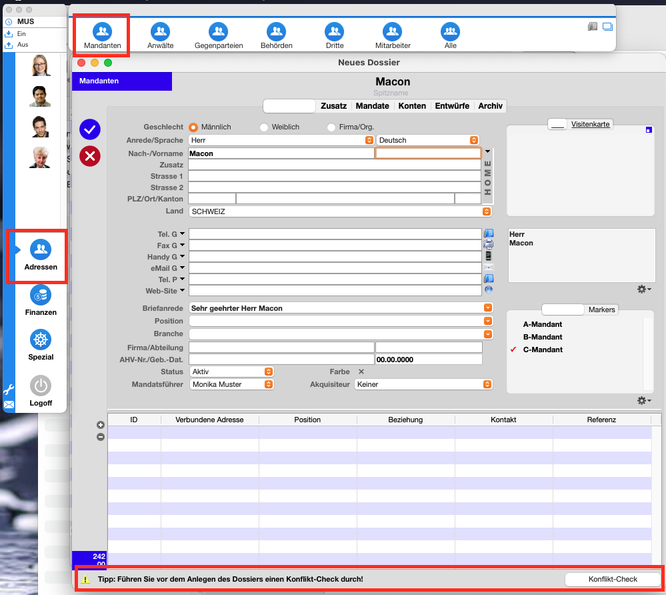Click the Strasse 1 input field

334,176
